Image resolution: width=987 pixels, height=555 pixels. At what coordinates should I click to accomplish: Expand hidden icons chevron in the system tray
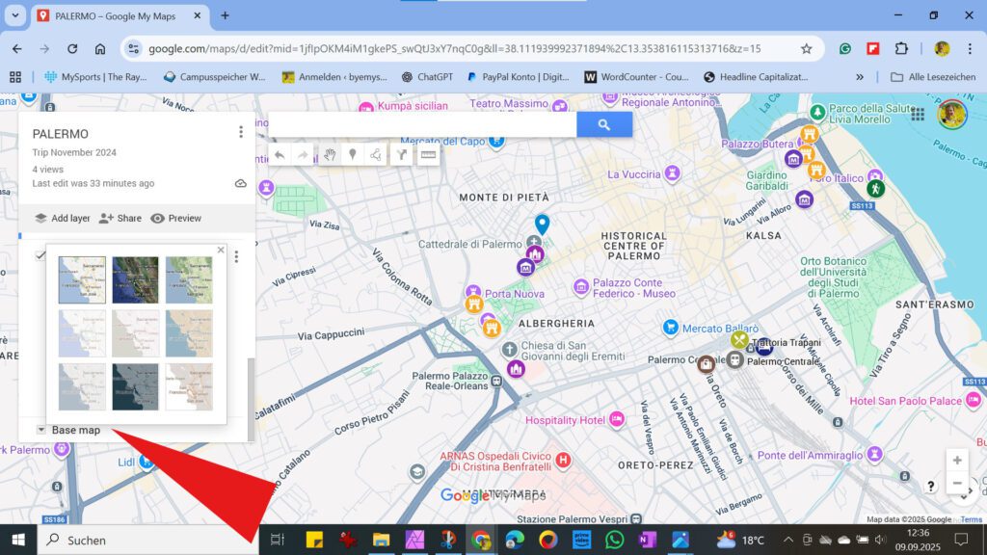790,540
